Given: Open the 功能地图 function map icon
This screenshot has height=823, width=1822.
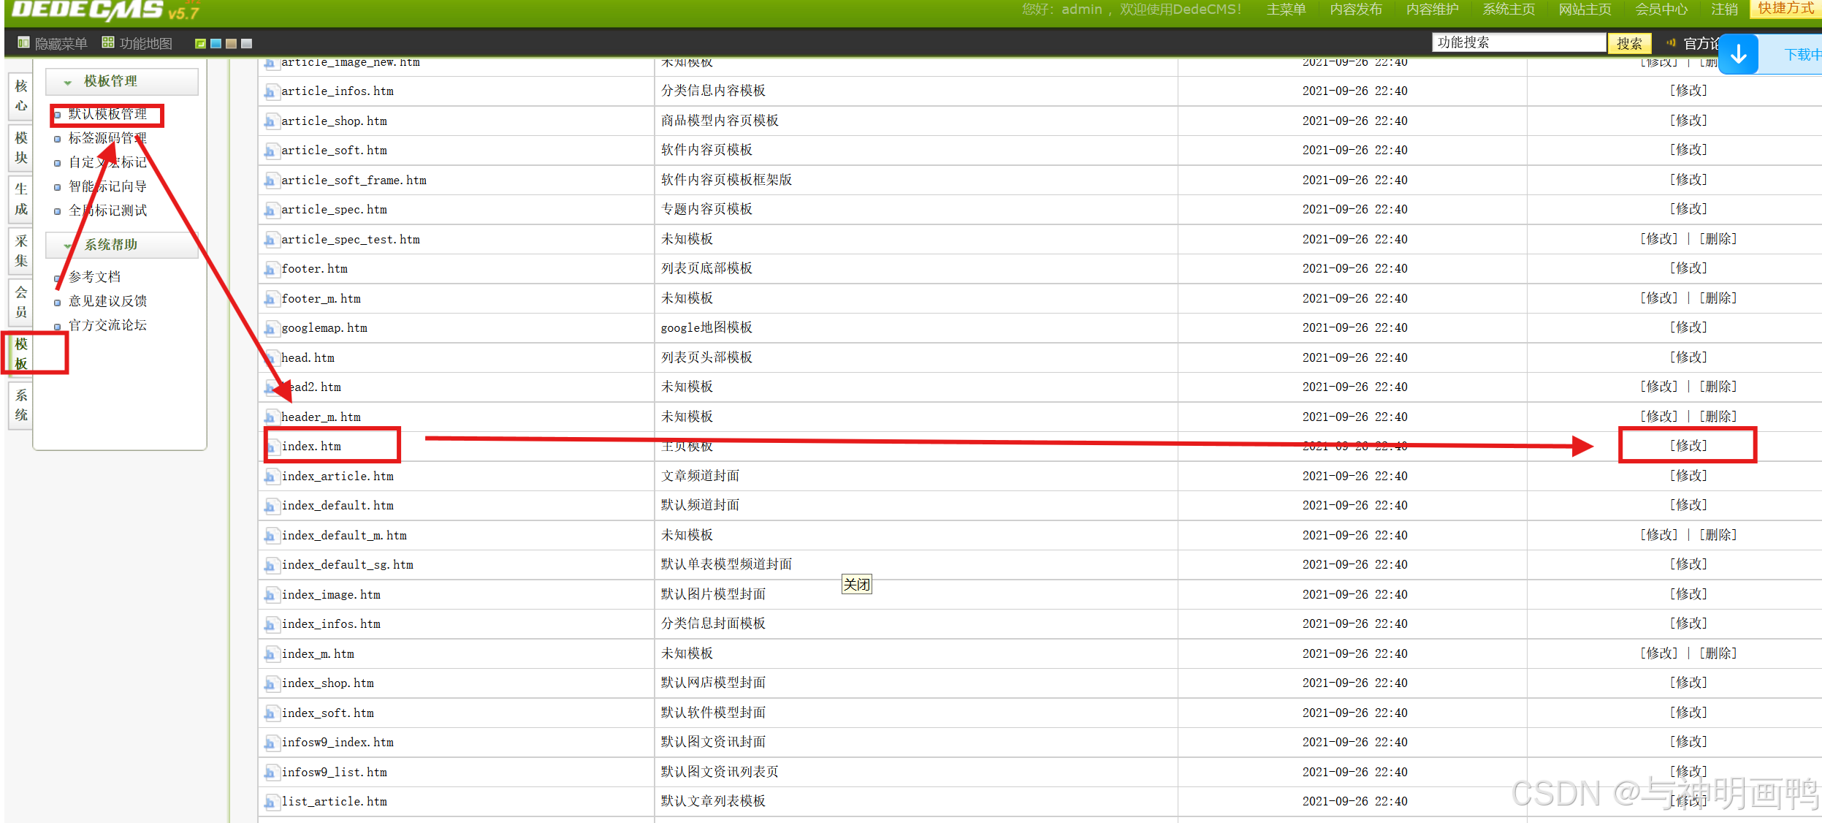Looking at the screenshot, I should pos(108,42).
